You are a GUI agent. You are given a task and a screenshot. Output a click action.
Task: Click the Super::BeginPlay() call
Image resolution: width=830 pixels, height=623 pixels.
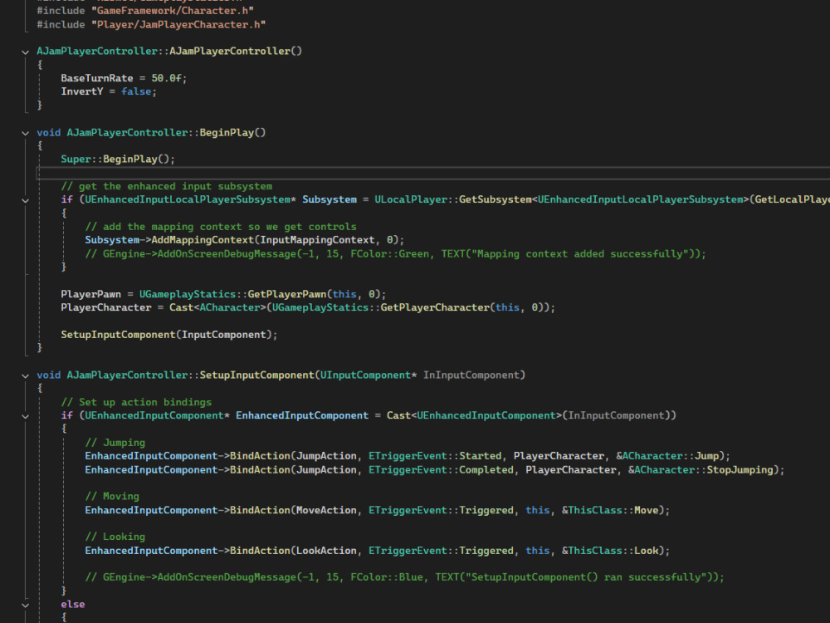[x=118, y=159]
